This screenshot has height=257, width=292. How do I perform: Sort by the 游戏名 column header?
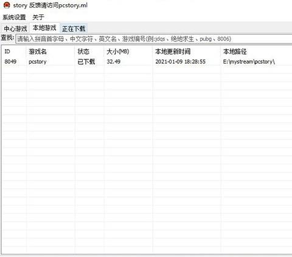(x=38, y=52)
